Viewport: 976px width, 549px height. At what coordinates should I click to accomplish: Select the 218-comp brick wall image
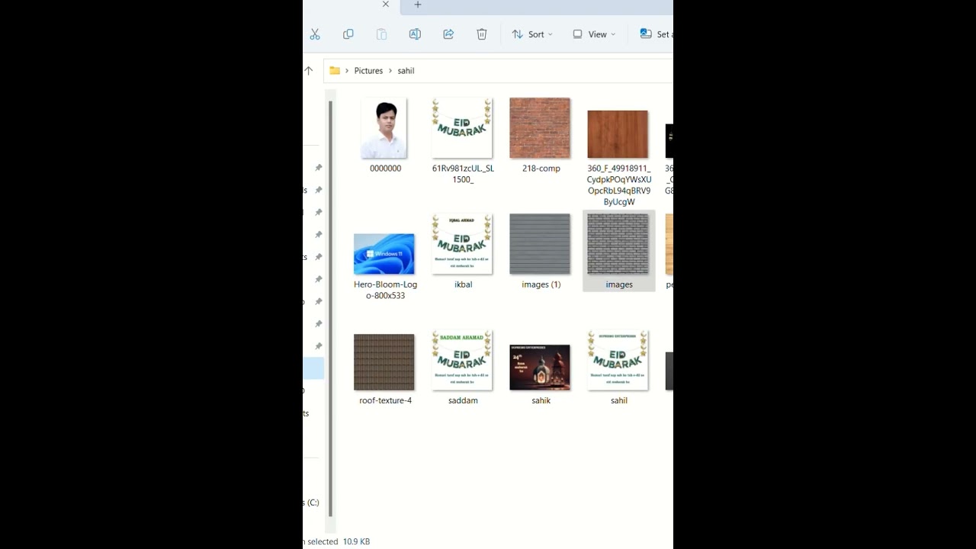540,128
